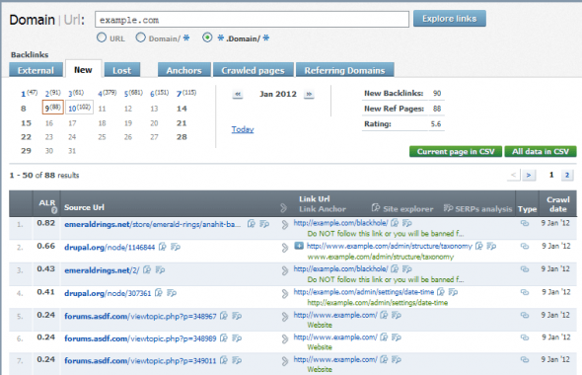Image resolution: width=582 pixels, height=375 pixels.
Task: Select calendar day 5 (681)
Action: pyautogui.click(x=133, y=93)
